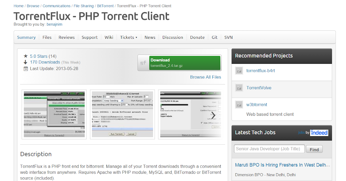
Task: Open torrentflux-b4rt project link
Action: [261, 71]
